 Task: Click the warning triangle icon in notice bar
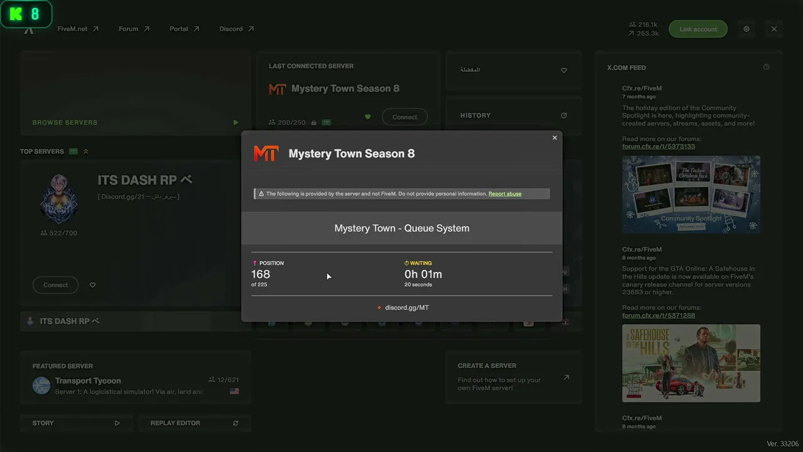pos(261,194)
